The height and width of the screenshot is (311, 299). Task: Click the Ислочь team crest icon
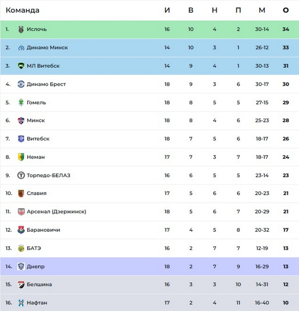pyautogui.click(x=21, y=30)
